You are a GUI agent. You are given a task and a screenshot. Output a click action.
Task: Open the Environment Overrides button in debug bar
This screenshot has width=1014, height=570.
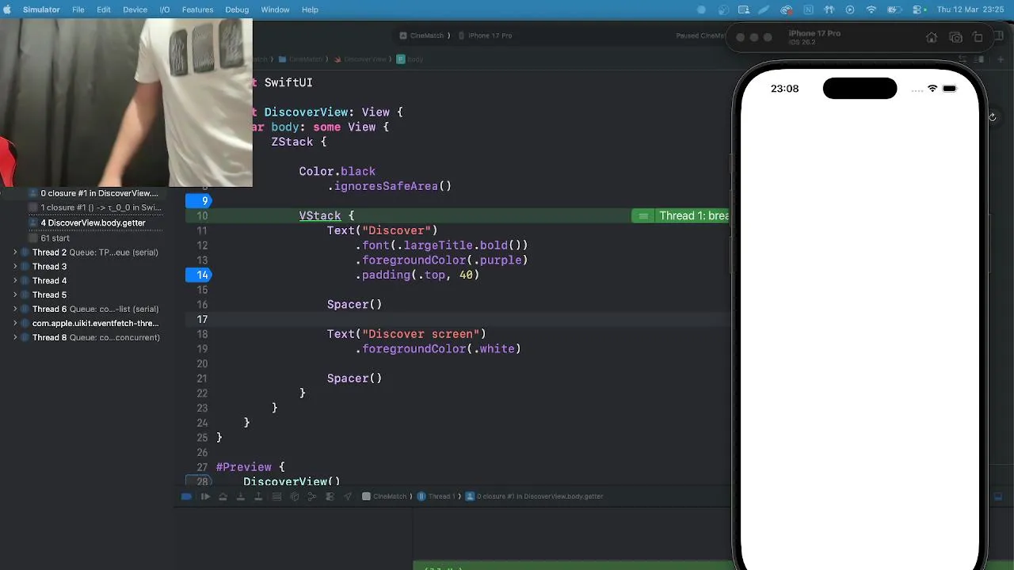pos(330,496)
